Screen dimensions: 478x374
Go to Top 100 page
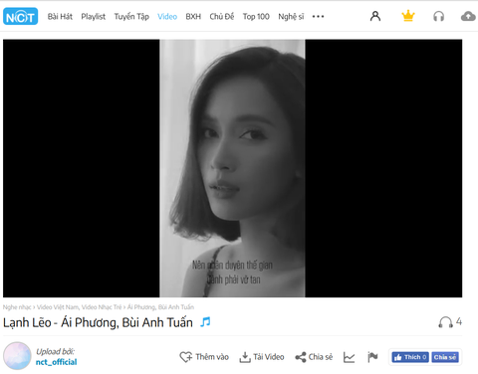(256, 17)
